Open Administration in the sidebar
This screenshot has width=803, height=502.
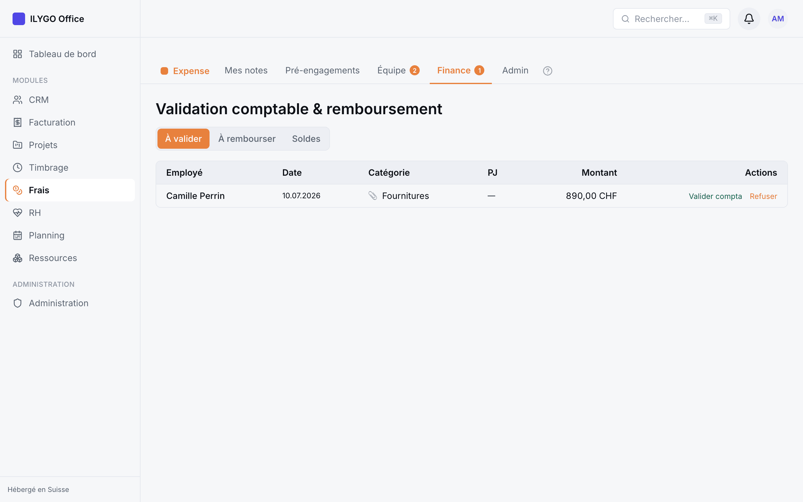pos(70,303)
